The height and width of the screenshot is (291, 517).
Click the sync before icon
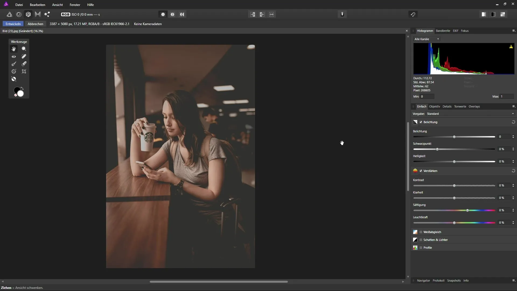click(x=253, y=15)
